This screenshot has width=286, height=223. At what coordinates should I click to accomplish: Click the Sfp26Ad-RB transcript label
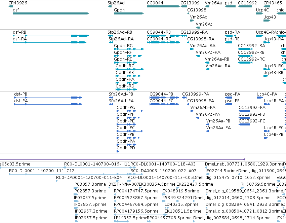(120, 32)
